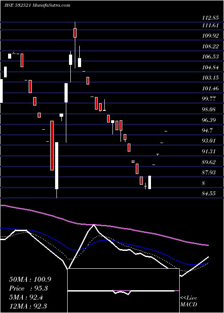Click the 94.7 price axis label
Viewport: 224px width, 313px height.
click(208, 131)
